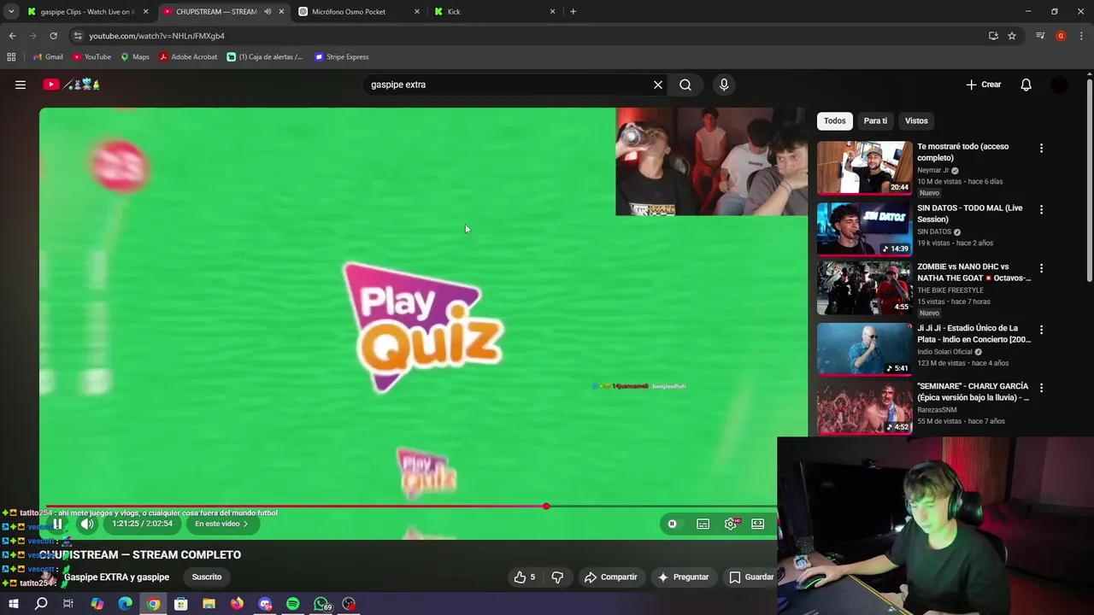Open options for 'Te mostraré todo' video
Image resolution: width=1094 pixels, height=615 pixels.
[1041, 149]
